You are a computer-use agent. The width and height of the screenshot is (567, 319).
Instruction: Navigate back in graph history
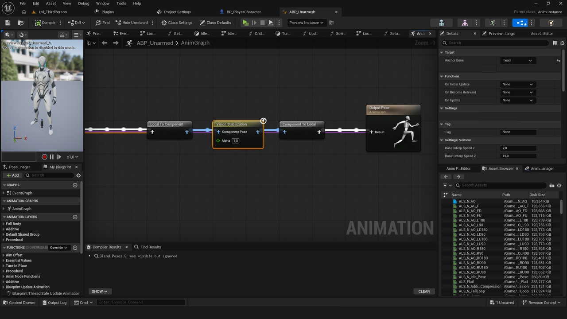coord(104,43)
